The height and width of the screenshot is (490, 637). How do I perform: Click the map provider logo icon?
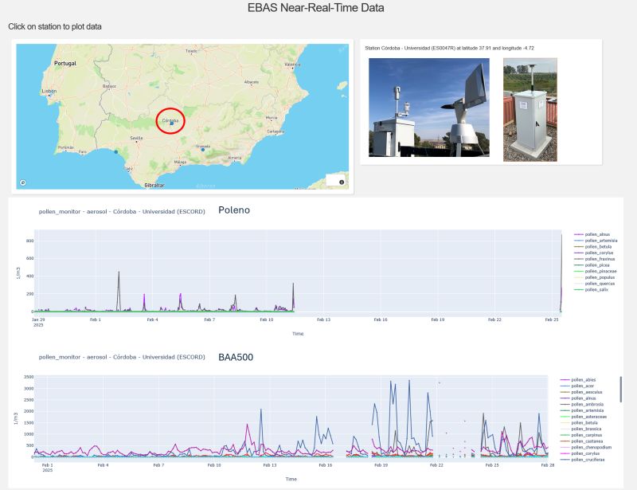click(x=23, y=182)
